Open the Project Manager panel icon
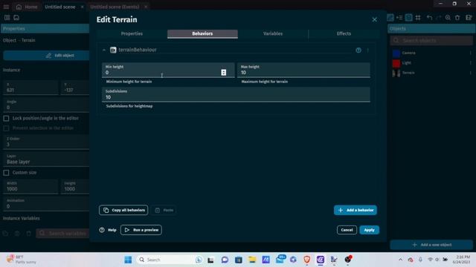Screen dimensions: 476x267 (7, 18)
